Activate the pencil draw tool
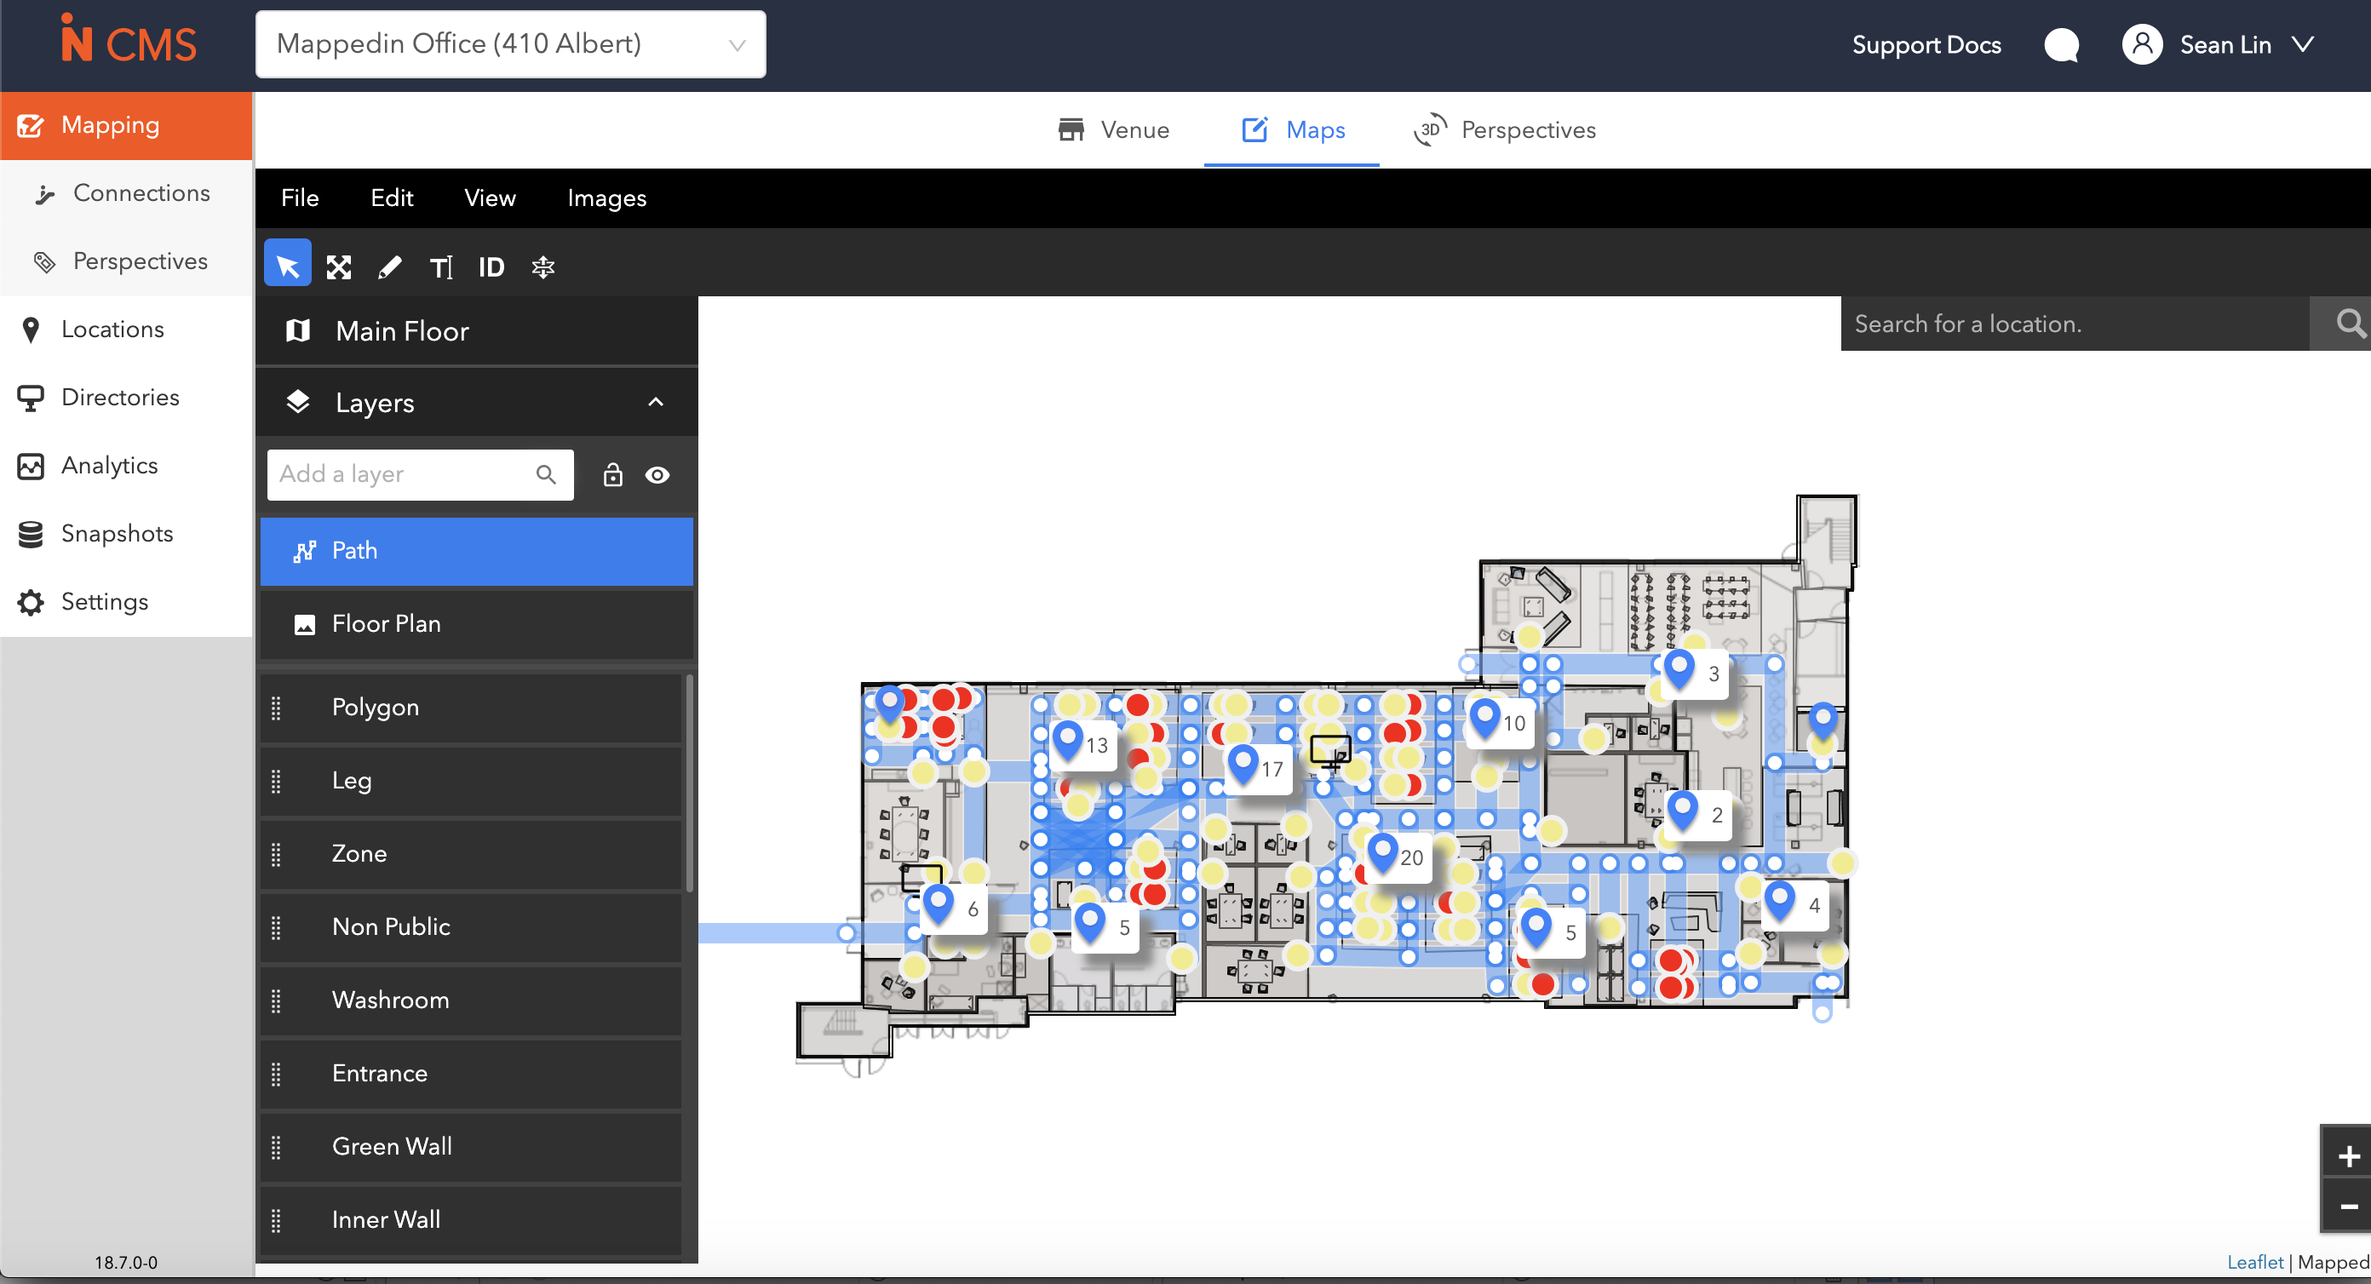Image resolution: width=2371 pixels, height=1284 pixels. point(390,267)
